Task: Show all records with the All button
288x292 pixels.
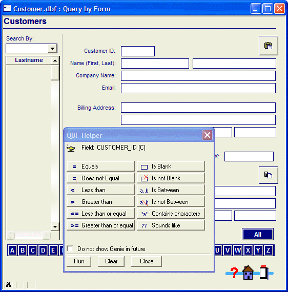Action: click(x=258, y=234)
